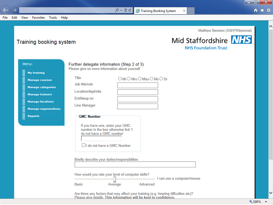Click the zoom magnifier icon in status bar
The height and width of the screenshot is (205, 273).
tap(251, 202)
